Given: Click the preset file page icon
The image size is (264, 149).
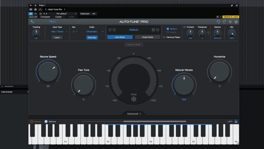Looking at the screenshot, I should coord(40,14).
